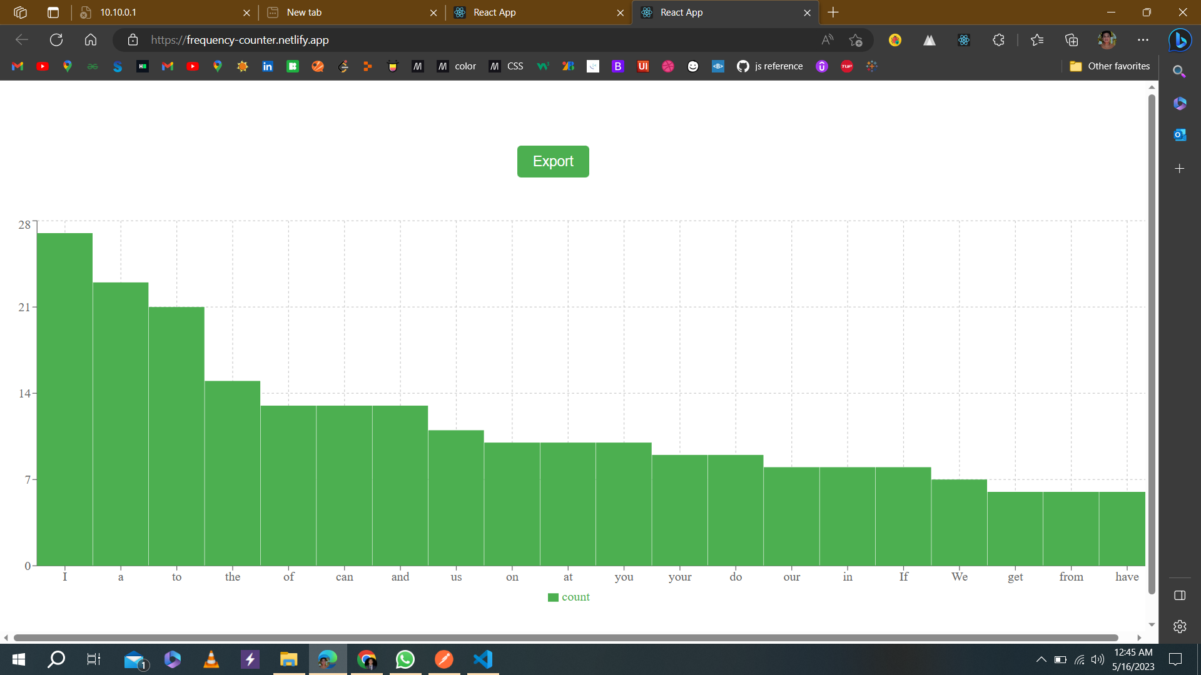Open the Settings and more menu
Viewport: 1201px width, 675px height.
pyautogui.click(x=1143, y=40)
